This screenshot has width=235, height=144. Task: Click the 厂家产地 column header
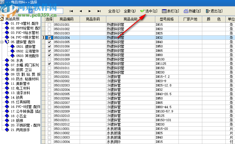point(190,19)
